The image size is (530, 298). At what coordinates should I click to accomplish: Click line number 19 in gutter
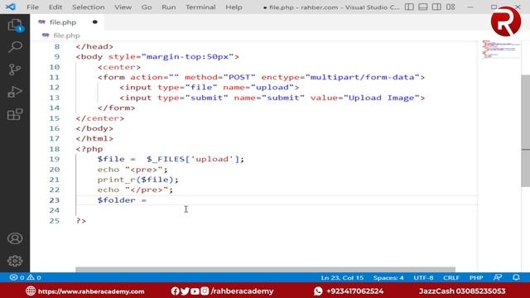click(x=54, y=159)
